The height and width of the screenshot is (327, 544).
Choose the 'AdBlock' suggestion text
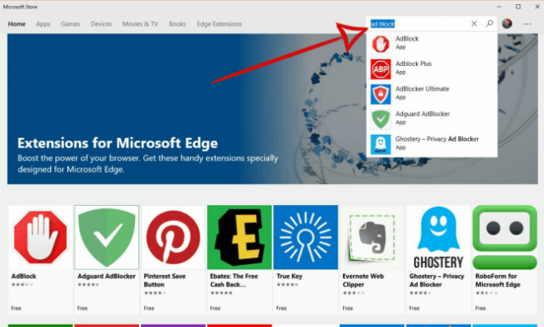point(407,38)
